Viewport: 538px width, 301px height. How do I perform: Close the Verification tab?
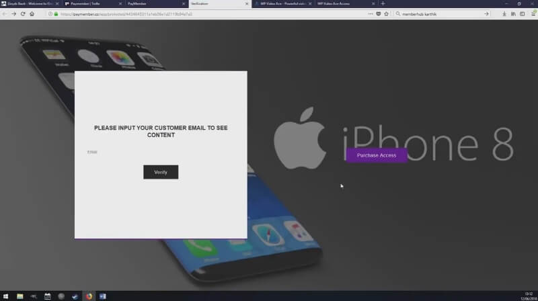pyautogui.click(x=247, y=4)
